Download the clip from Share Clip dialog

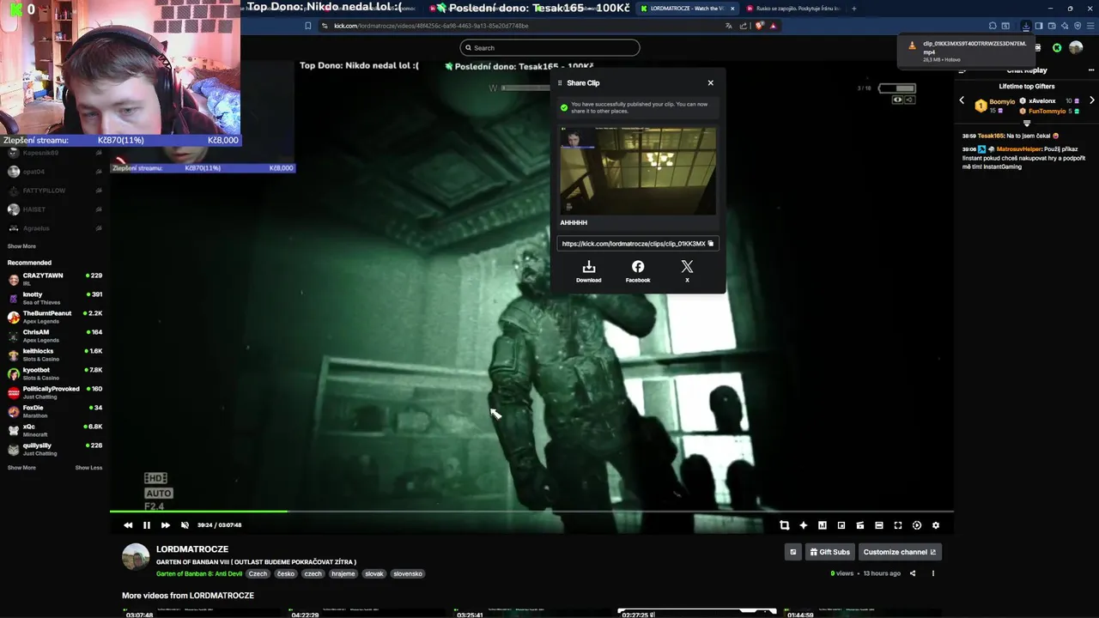(x=589, y=271)
